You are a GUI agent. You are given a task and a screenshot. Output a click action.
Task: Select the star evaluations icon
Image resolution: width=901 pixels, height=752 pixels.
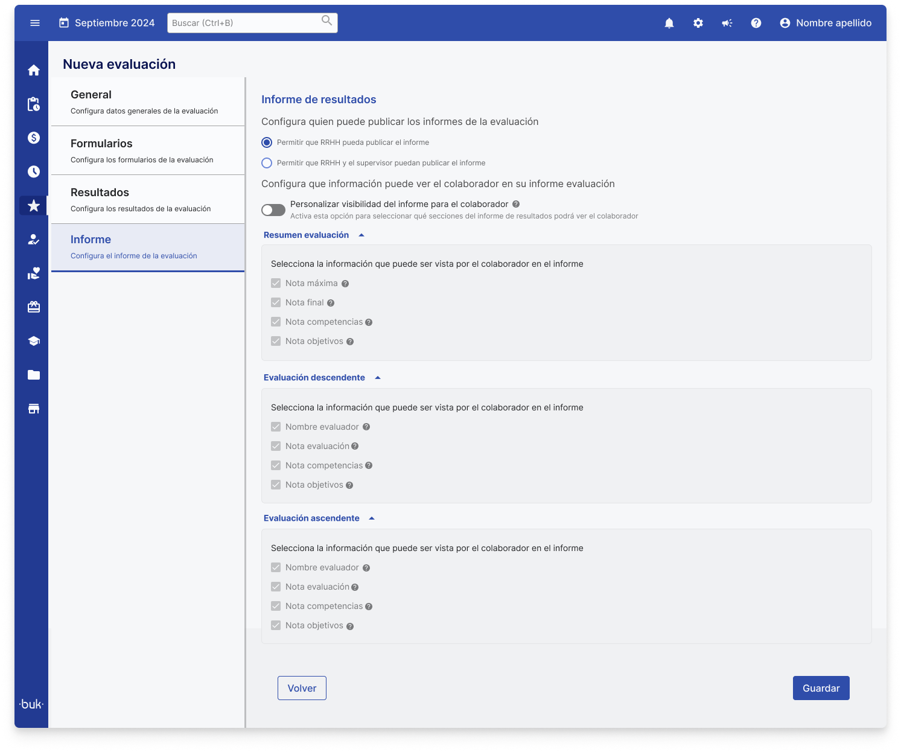click(34, 206)
